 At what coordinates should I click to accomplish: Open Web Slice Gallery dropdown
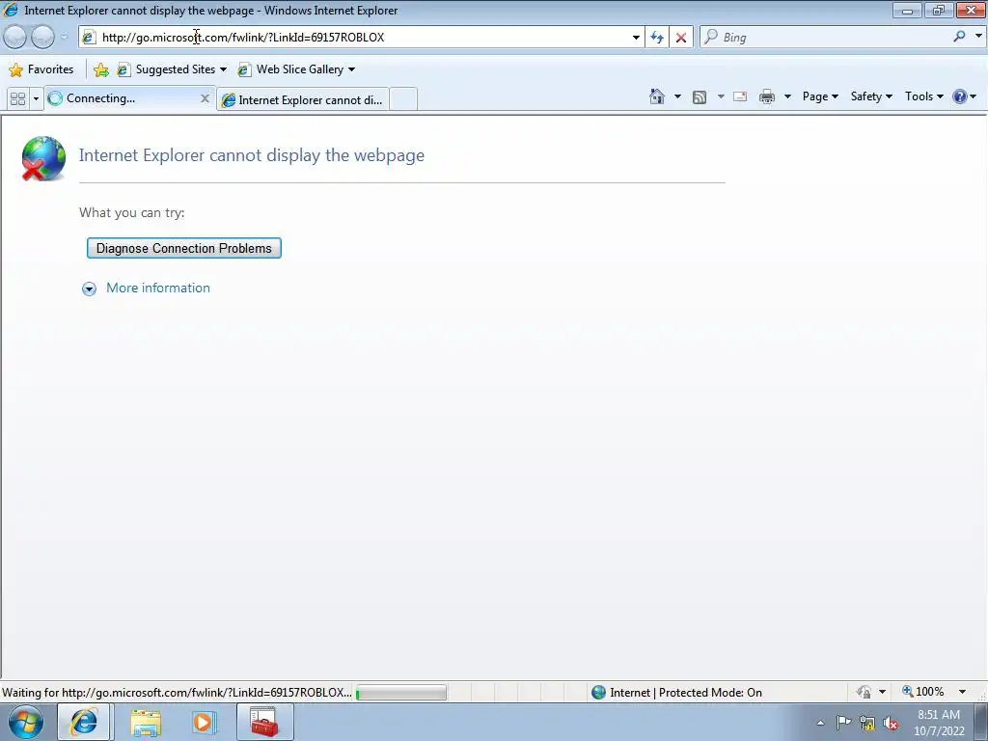[296, 69]
